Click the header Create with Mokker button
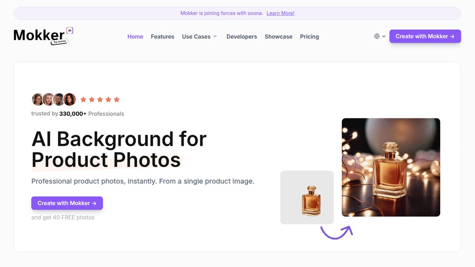 coord(425,36)
